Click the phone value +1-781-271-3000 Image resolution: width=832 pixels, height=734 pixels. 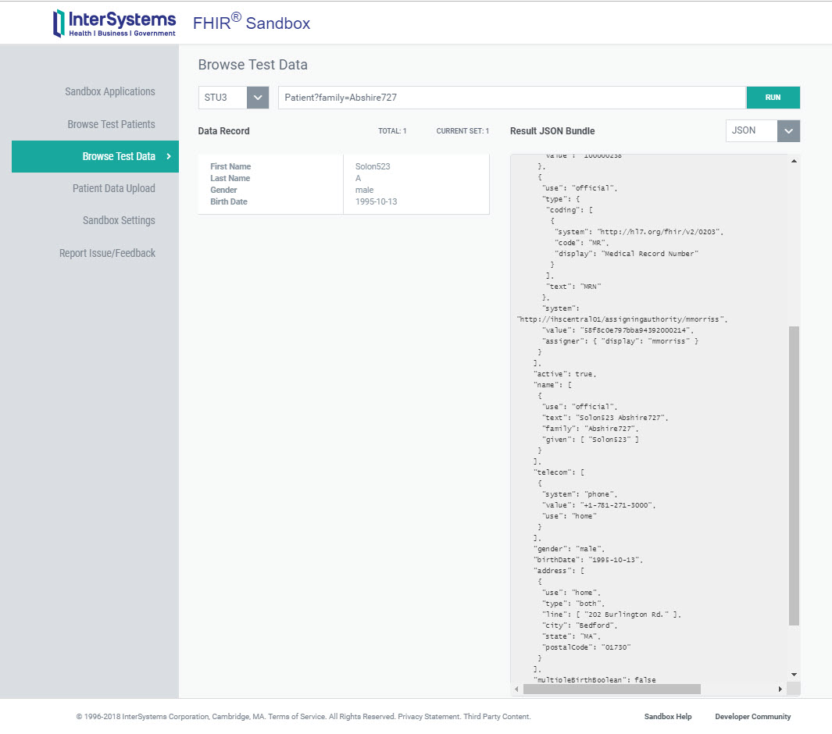coord(618,505)
